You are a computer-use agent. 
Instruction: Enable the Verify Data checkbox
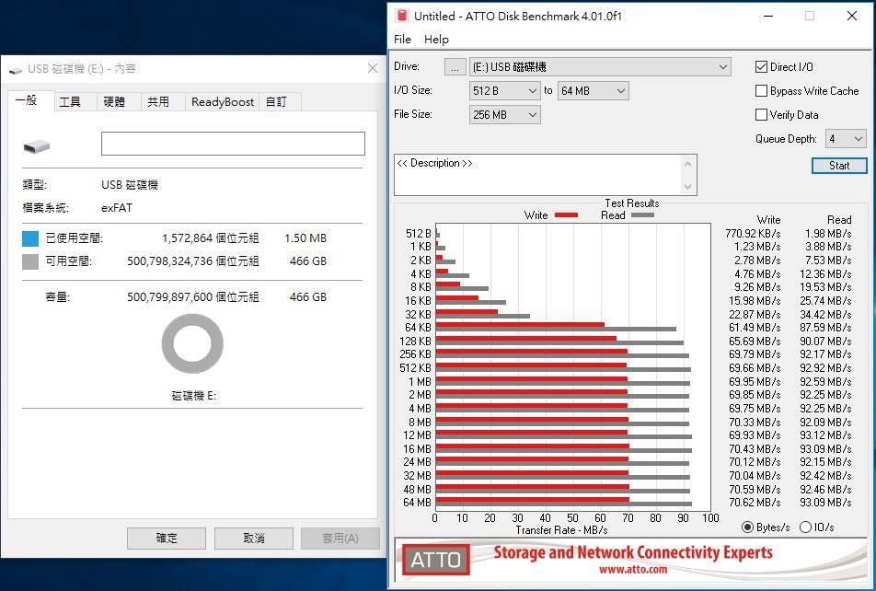tap(761, 115)
